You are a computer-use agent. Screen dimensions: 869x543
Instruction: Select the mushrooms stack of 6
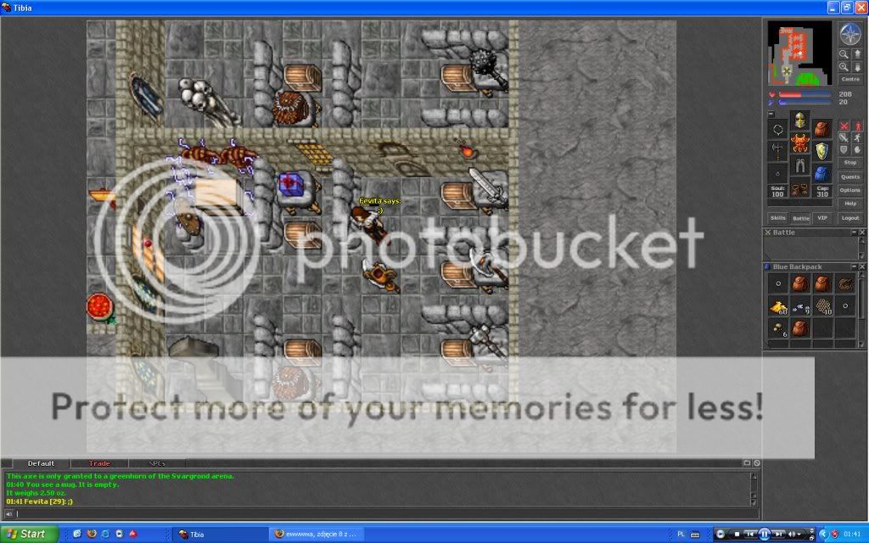pos(778,328)
